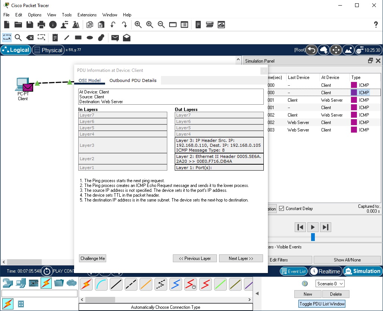Viewport: 383px width, 311px height.
Task: Play the simulation capture
Action: [313, 227]
